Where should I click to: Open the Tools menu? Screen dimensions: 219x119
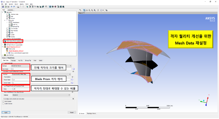click(27, 4)
